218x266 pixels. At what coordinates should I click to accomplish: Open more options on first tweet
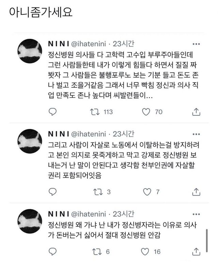196,44
